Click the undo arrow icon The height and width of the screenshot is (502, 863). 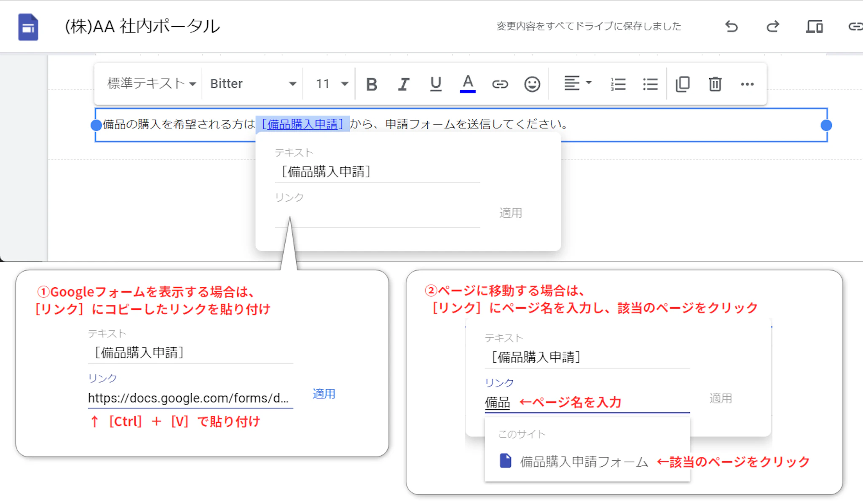732,27
